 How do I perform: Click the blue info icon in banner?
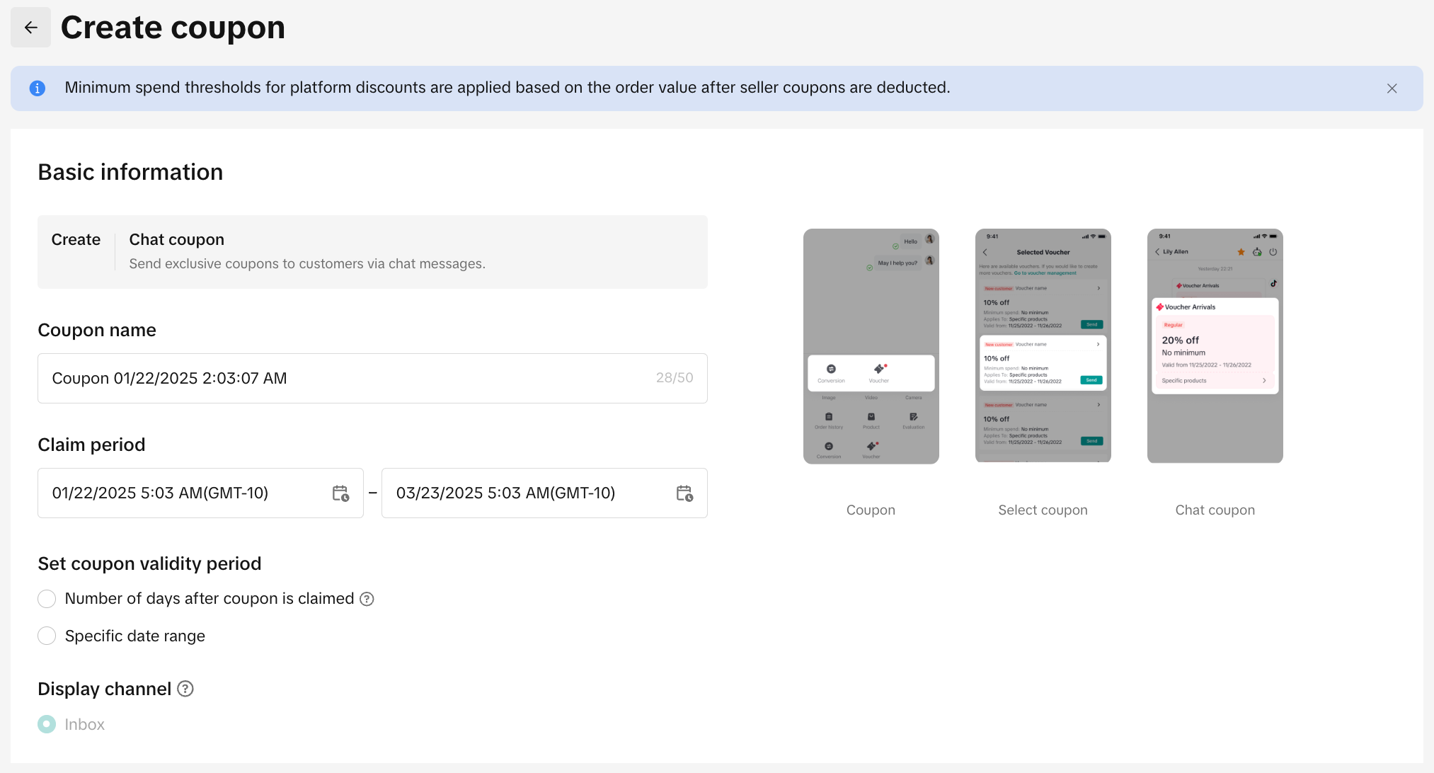coord(38,88)
